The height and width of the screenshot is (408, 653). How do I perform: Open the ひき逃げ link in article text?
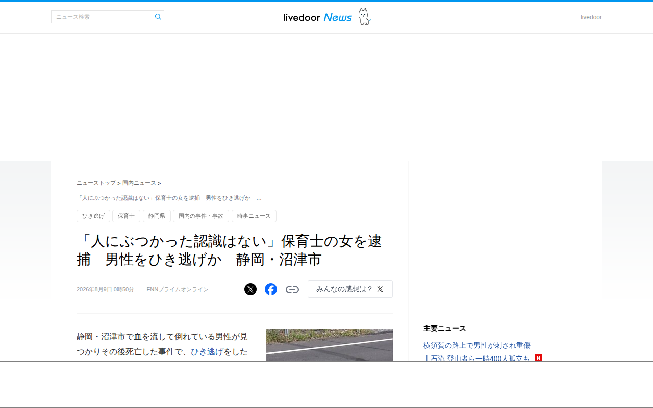tap(207, 352)
